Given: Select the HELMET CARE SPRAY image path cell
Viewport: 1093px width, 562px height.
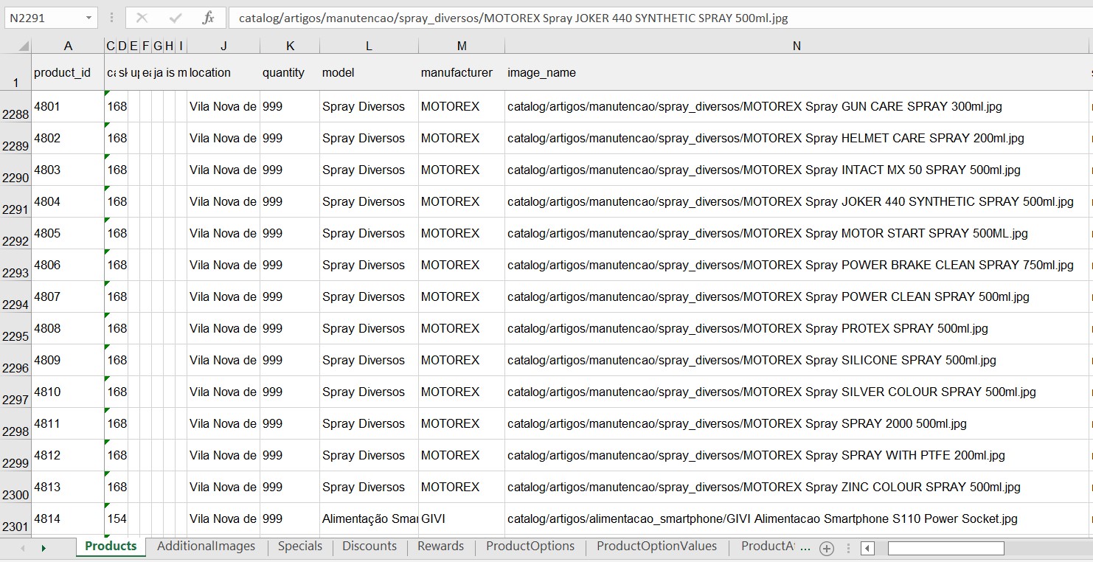Looking at the screenshot, I should [797, 138].
